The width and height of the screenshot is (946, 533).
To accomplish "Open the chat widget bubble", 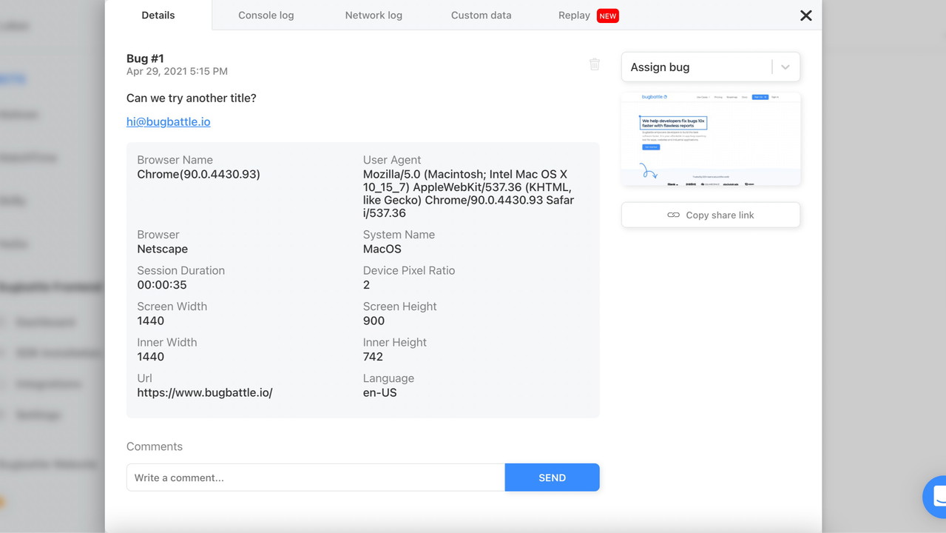I will (x=936, y=495).
